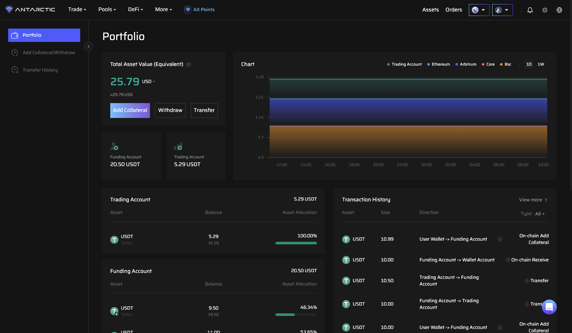Click the AX Points diamond icon
Image resolution: width=572 pixels, height=333 pixels.
point(188,10)
